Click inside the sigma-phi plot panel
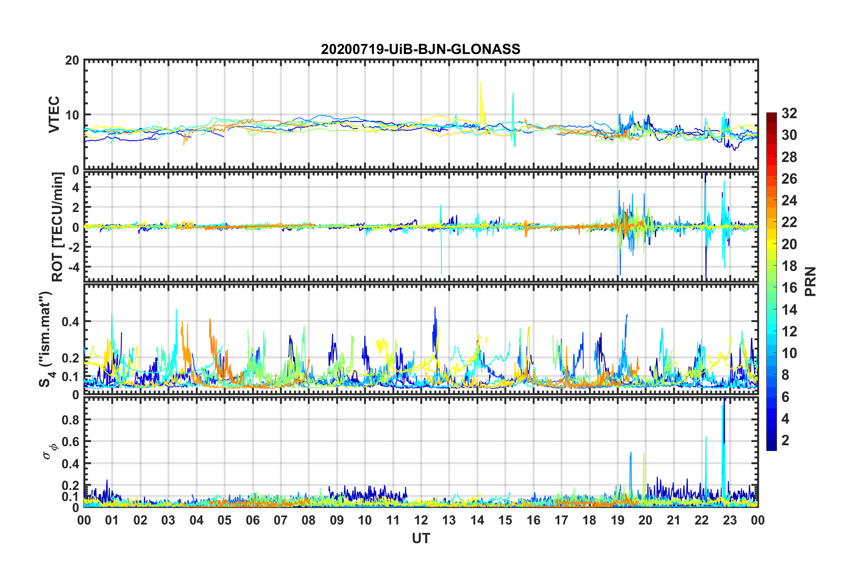This screenshot has width=842, height=563. (x=421, y=452)
